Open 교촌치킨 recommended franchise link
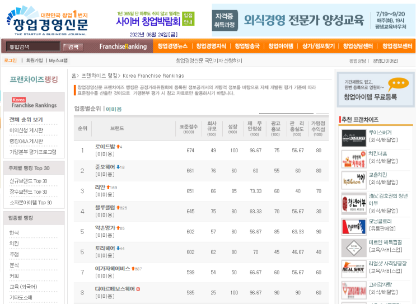Image resolution: width=416 pixels, height=304 pixels. click(378, 175)
